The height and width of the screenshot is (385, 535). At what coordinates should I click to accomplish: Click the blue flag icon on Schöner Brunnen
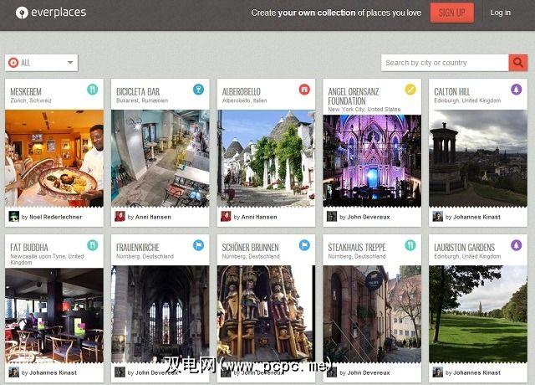304,245
